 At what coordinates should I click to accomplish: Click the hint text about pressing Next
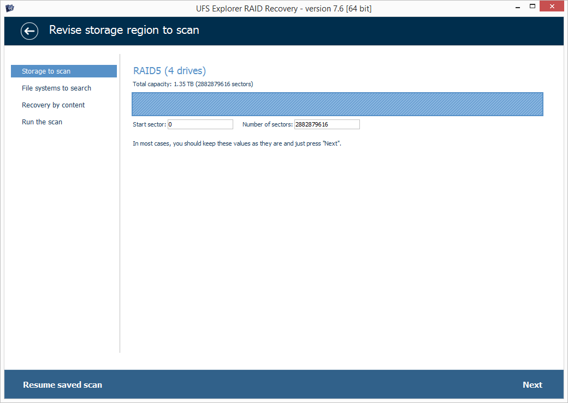point(237,144)
